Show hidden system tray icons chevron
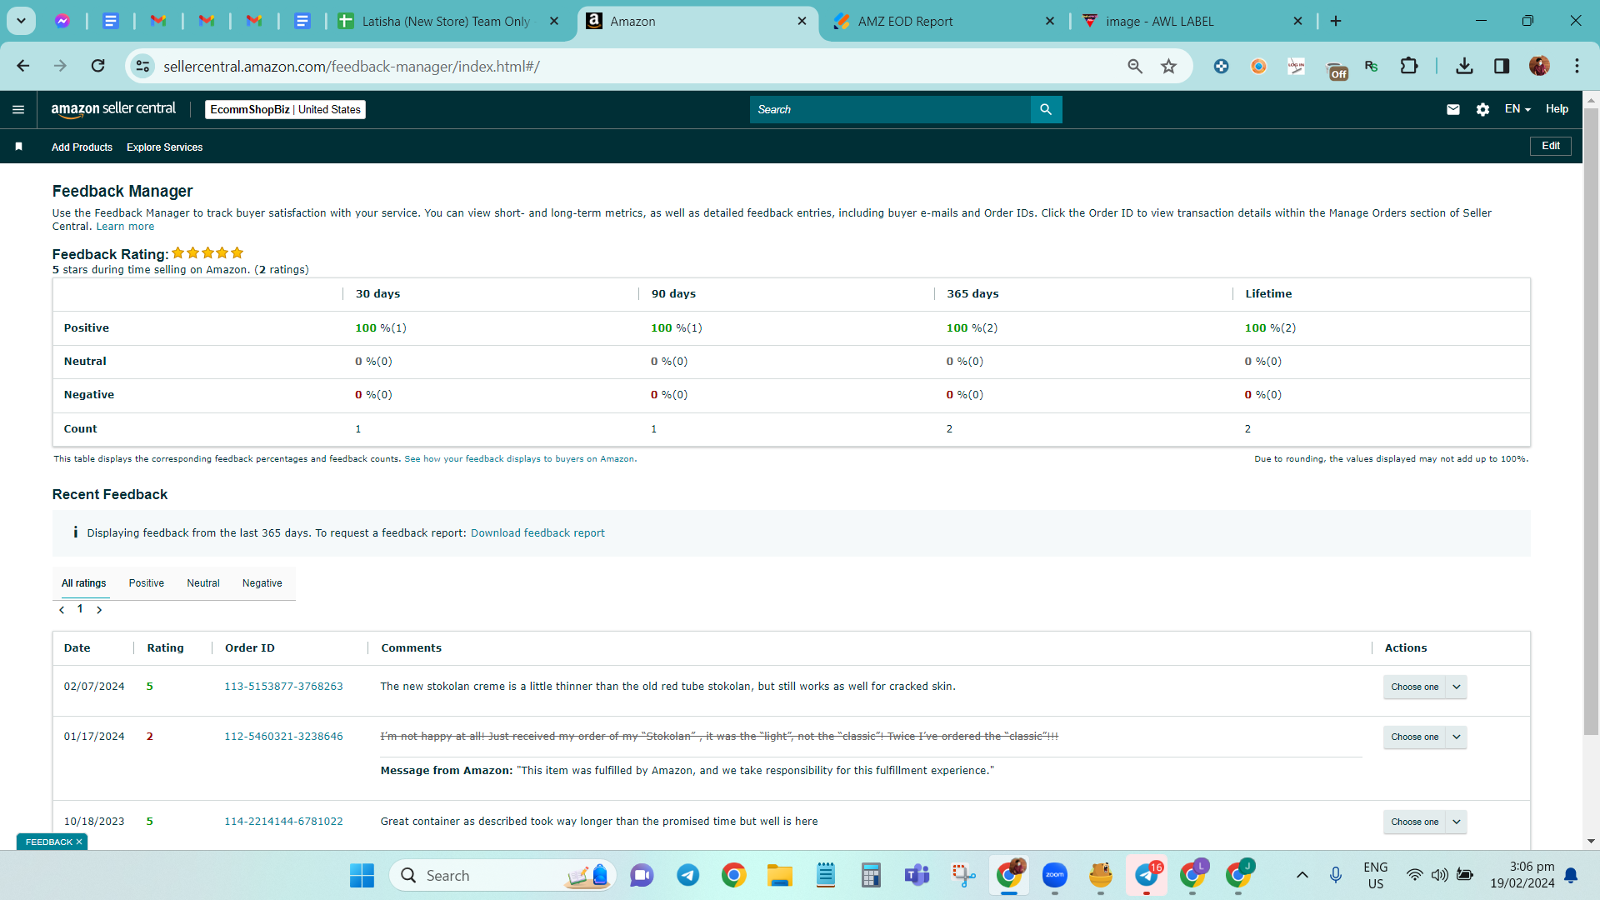The width and height of the screenshot is (1600, 900). tap(1302, 875)
